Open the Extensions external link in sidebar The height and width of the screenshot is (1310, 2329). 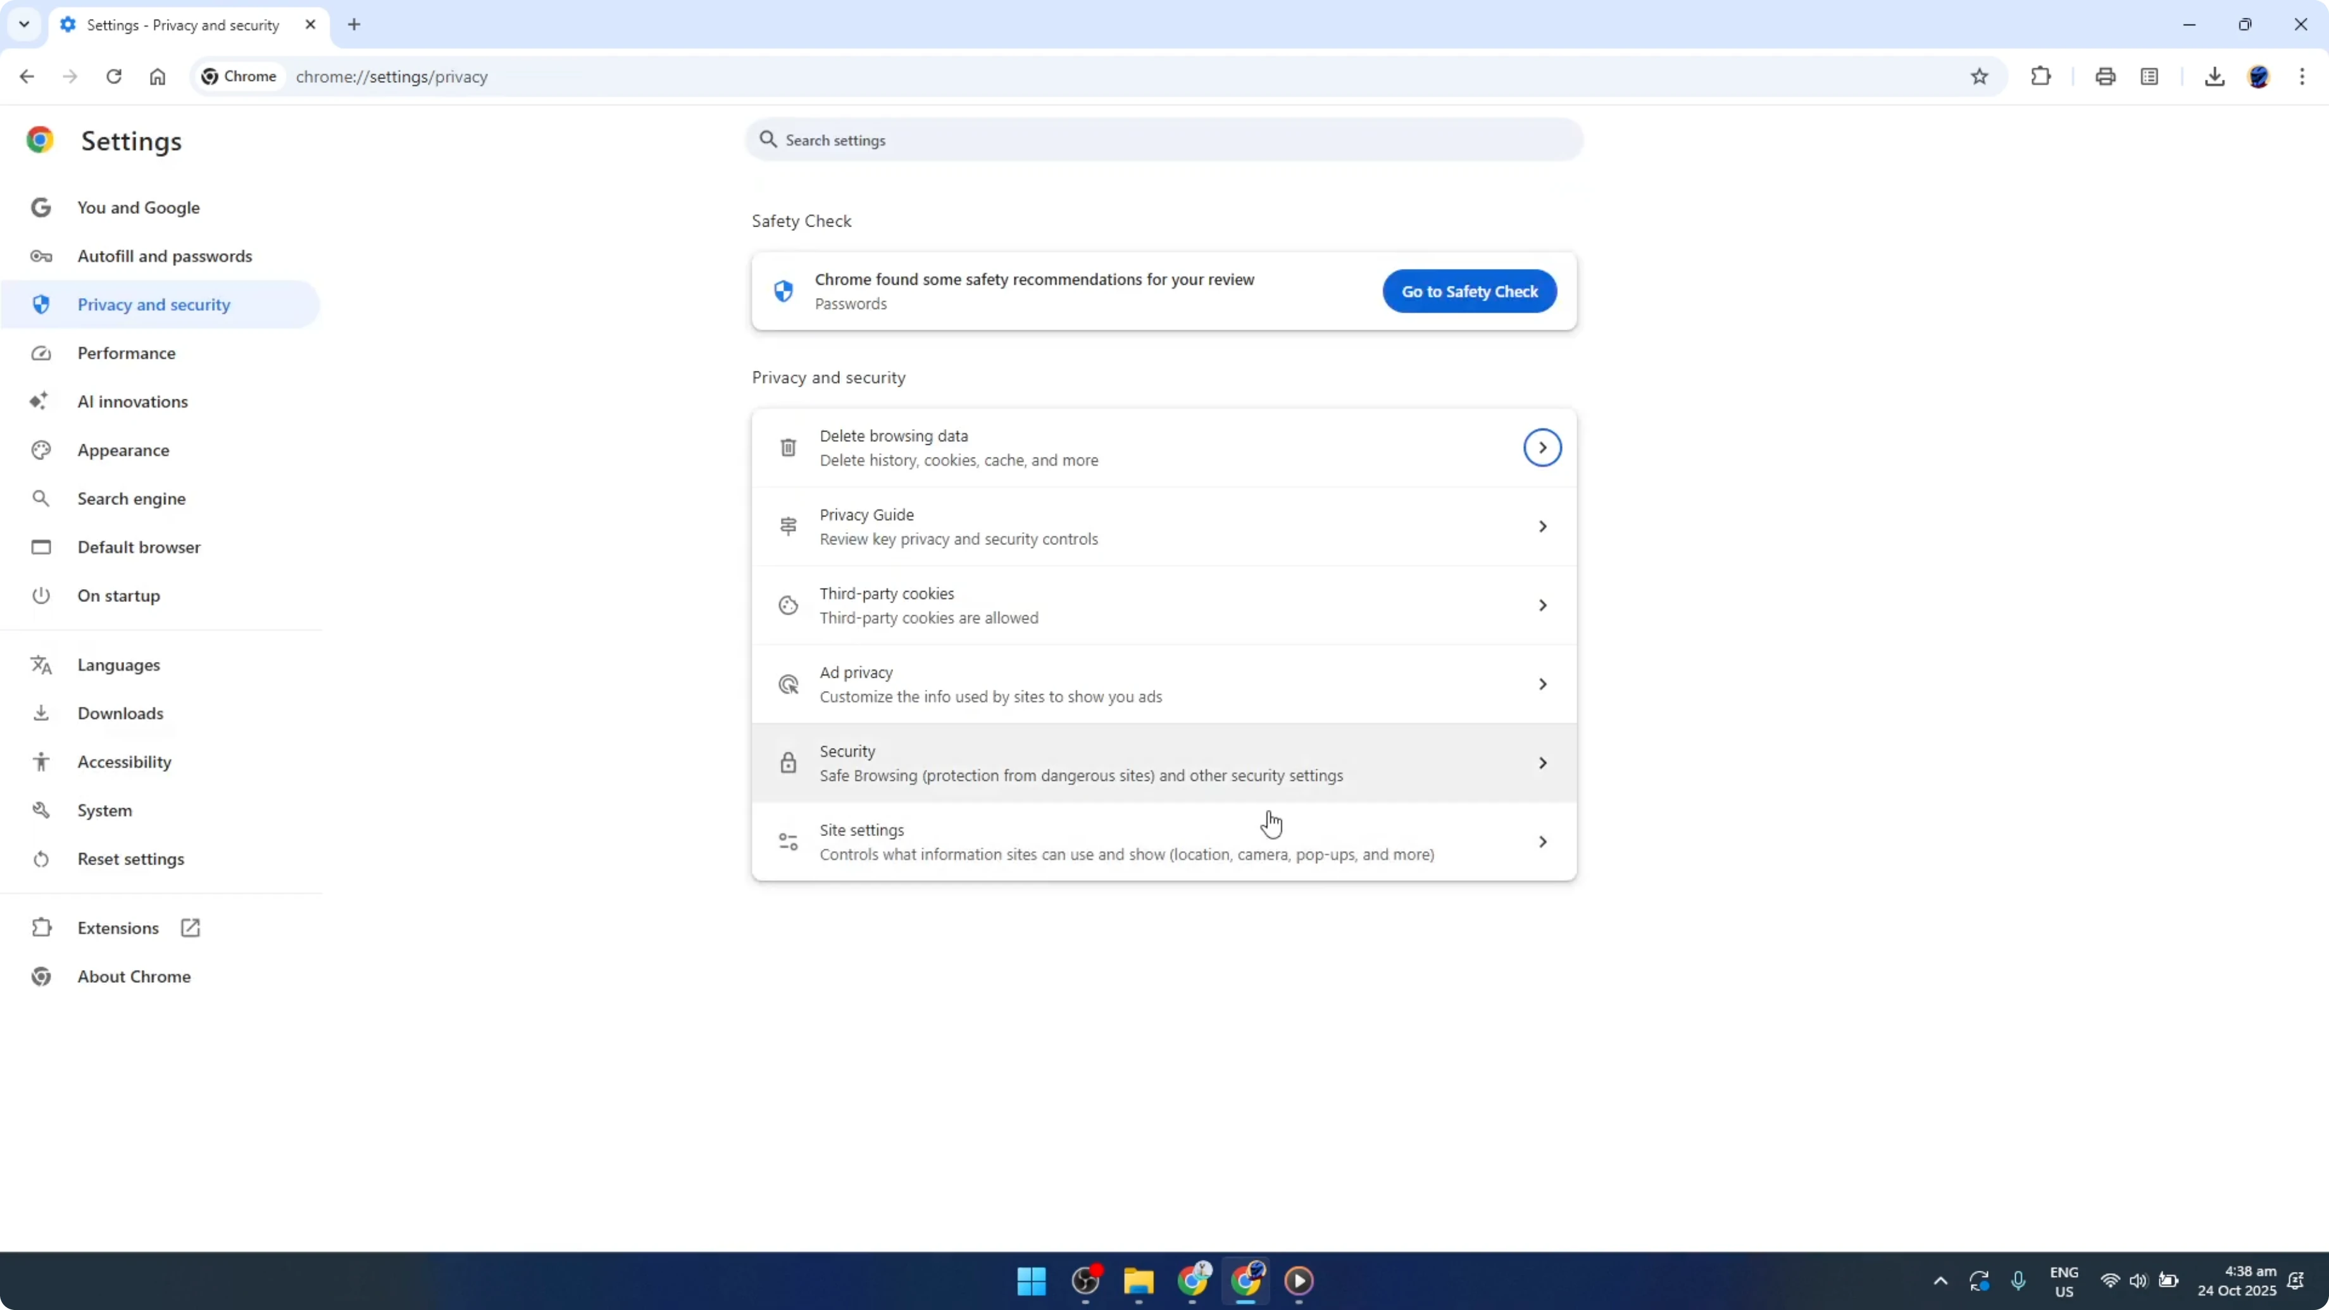pyautogui.click(x=190, y=928)
